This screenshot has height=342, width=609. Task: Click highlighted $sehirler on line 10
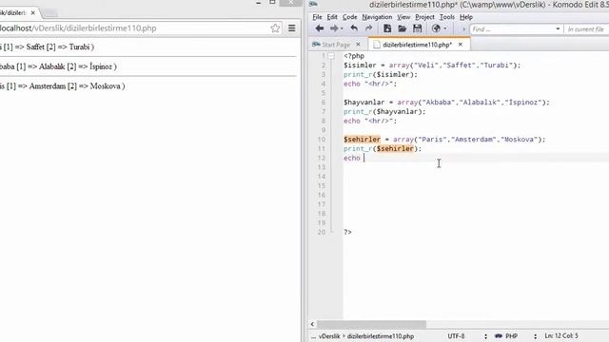click(x=362, y=140)
